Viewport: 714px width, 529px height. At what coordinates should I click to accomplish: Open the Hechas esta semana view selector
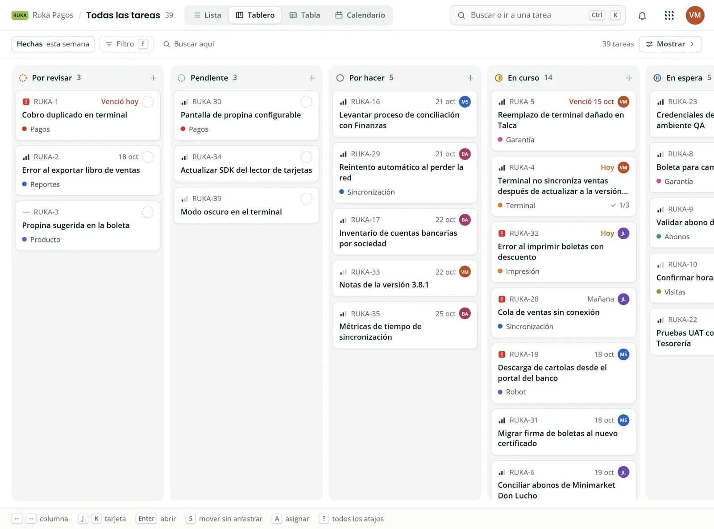(53, 44)
